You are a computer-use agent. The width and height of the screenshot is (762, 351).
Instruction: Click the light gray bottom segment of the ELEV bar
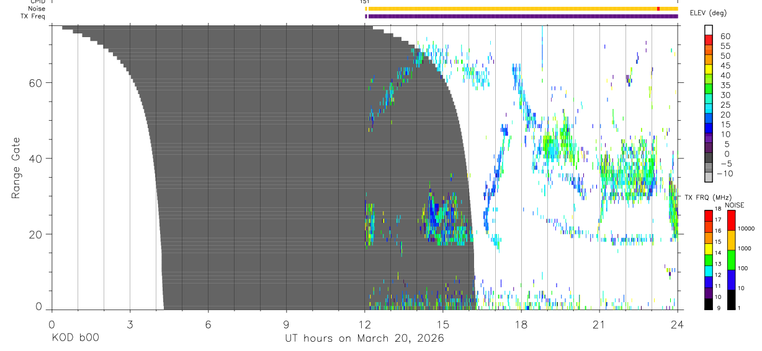(x=709, y=178)
